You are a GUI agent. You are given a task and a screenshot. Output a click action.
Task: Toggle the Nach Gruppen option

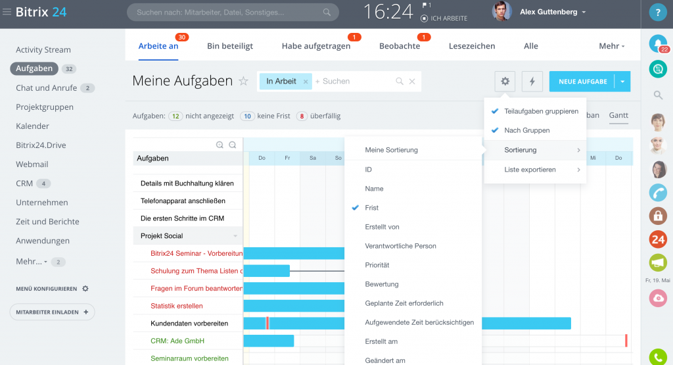(535, 130)
